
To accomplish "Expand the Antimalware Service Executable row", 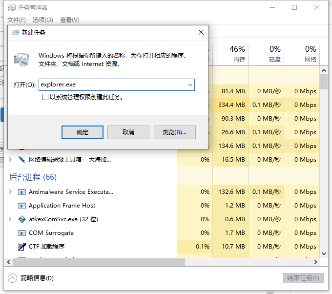I will [x=10, y=192].
